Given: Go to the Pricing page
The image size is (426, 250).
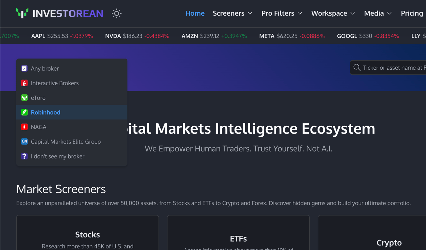Looking at the screenshot, I should tap(412, 13).
